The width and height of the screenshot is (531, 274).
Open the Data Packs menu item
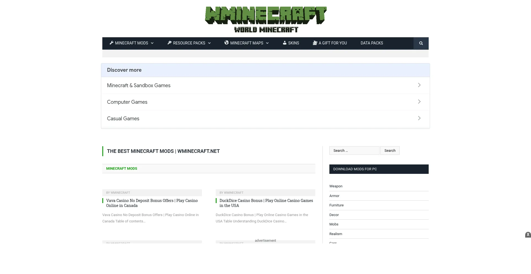[x=372, y=43]
